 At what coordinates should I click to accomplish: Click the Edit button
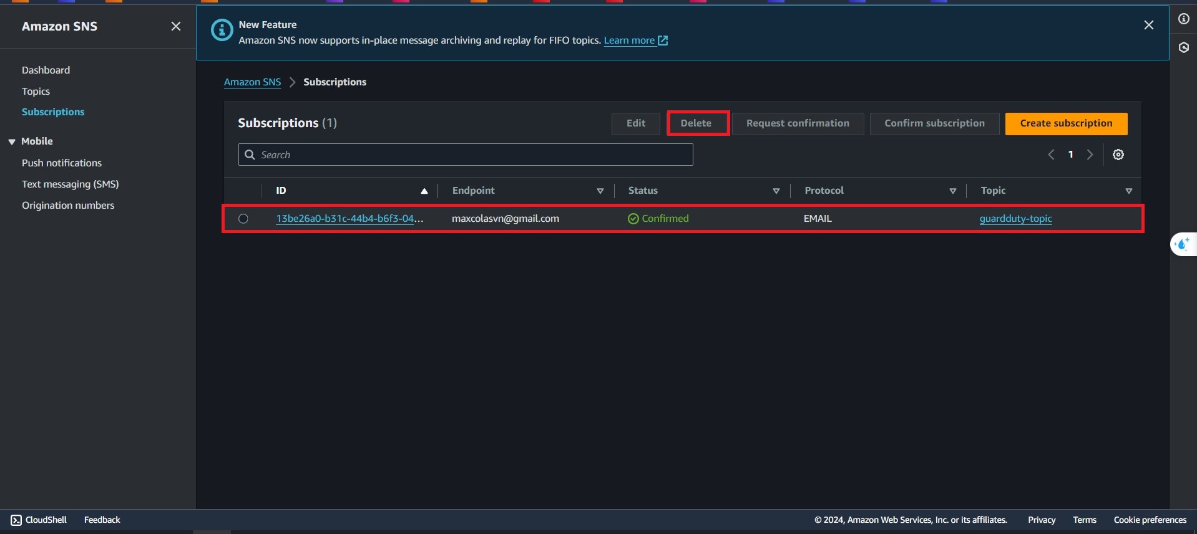(636, 123)
